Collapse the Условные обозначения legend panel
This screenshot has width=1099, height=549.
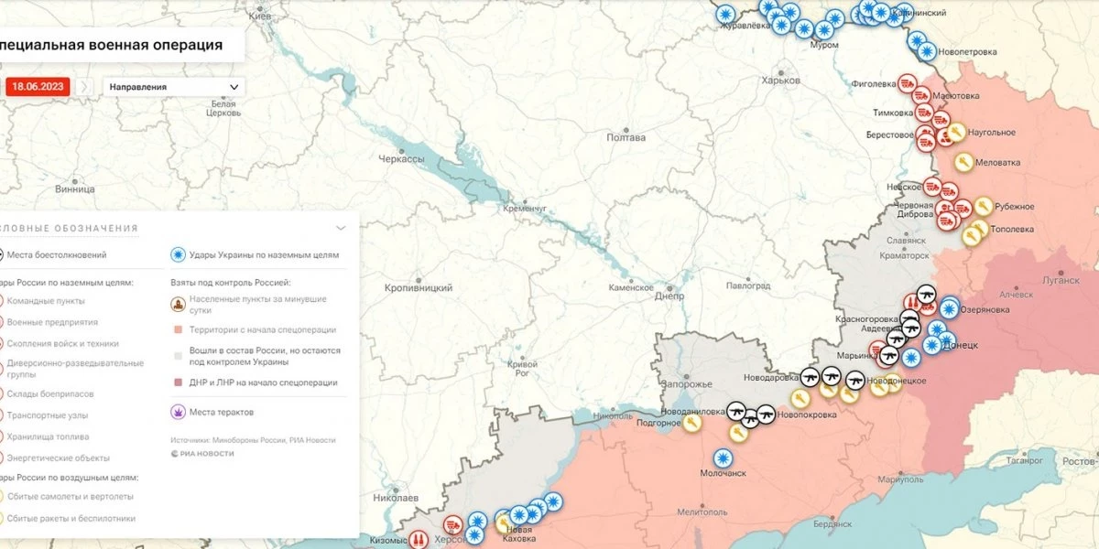[x=342, y=228]
